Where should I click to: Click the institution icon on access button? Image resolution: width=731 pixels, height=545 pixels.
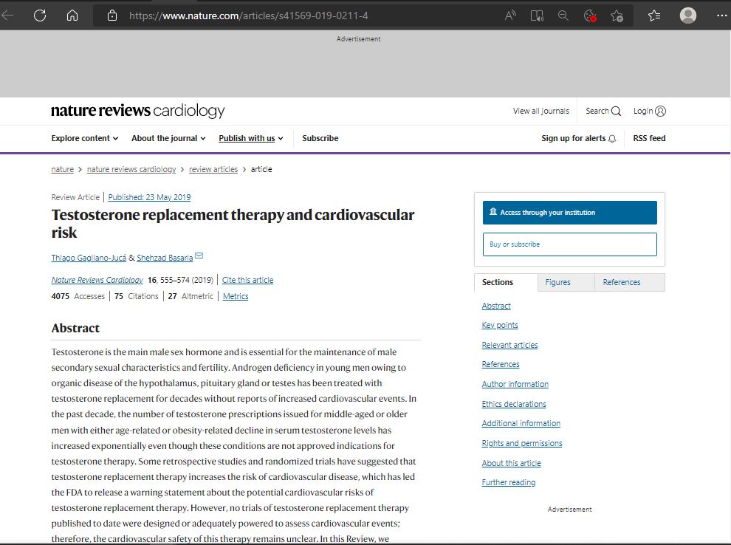[493, 212]
